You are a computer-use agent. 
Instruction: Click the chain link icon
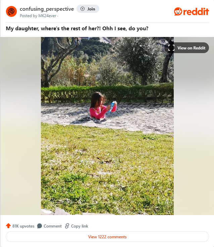[67, 226]
